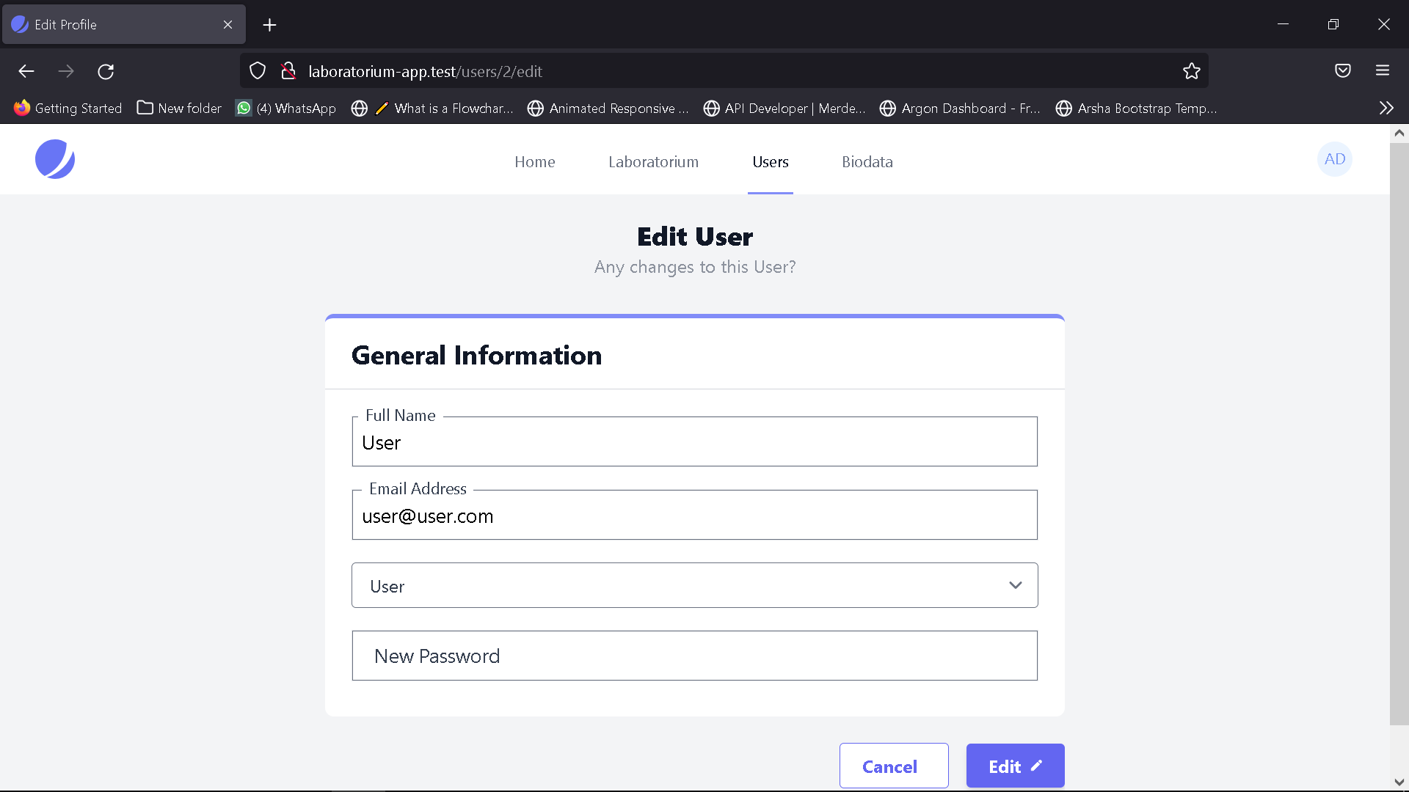Image resolution: width=1409 pixels, height=792 pixels.
Task: Open the Getting Started bookmark
Action: pyautogui.click(x=68, y=108)
